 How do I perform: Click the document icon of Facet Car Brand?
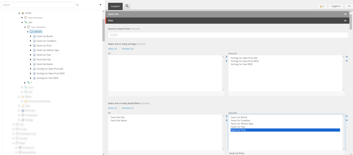(x=34, y=36)
